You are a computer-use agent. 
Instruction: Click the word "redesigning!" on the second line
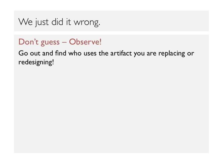coord(36,62)
